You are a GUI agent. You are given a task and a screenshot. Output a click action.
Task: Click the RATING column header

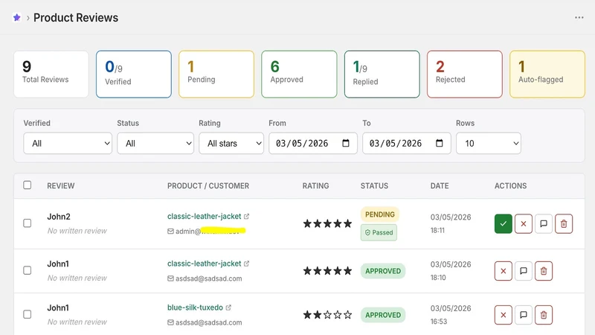315,185
